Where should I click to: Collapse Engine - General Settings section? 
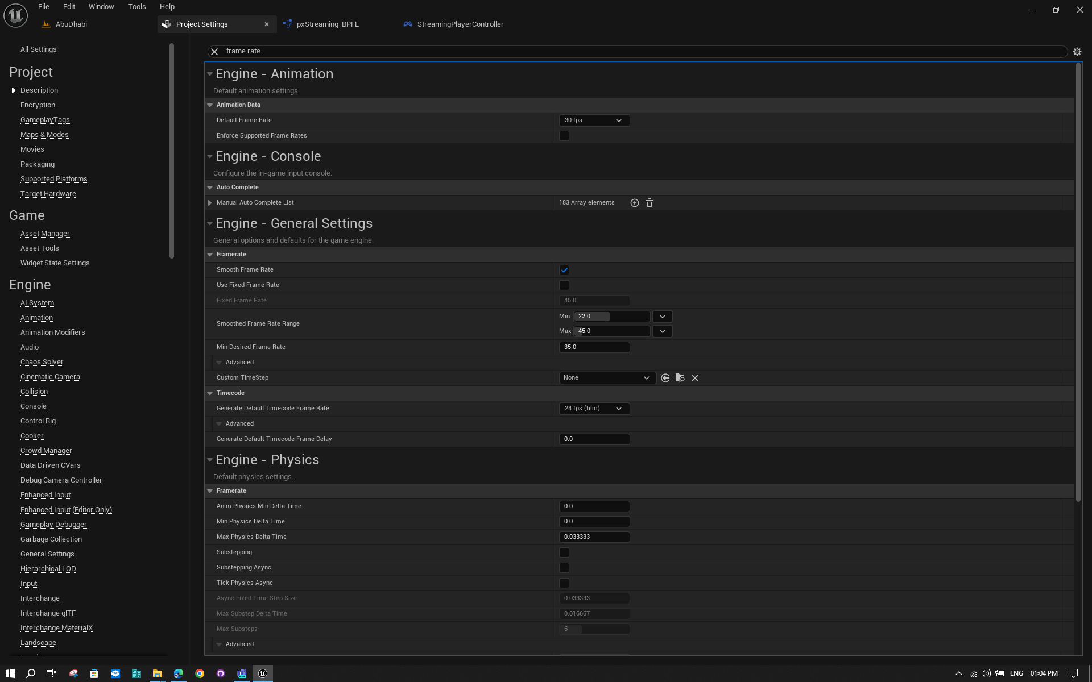210,223
